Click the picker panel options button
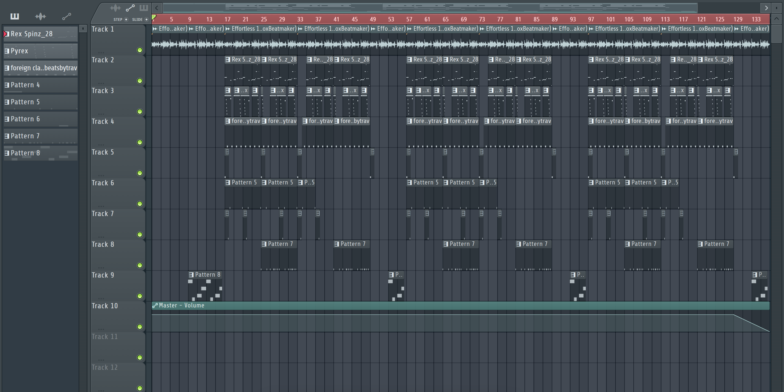The height and width of the screenshot is (392, 784). [x=83, y=29]
